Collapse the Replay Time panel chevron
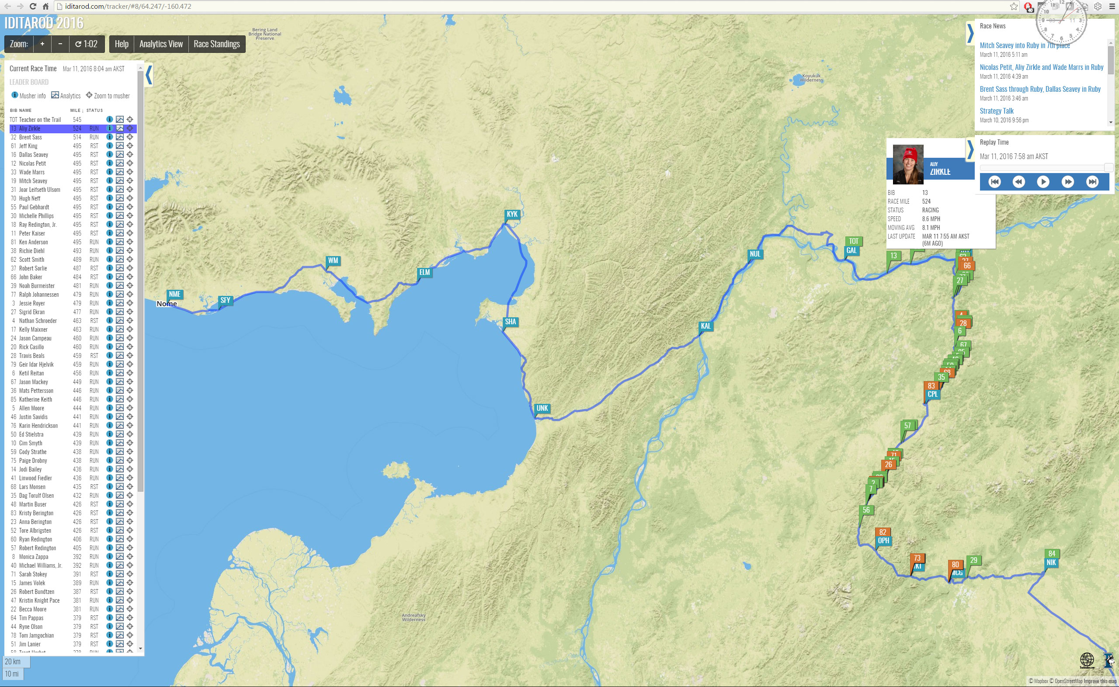 coord(970,149)
